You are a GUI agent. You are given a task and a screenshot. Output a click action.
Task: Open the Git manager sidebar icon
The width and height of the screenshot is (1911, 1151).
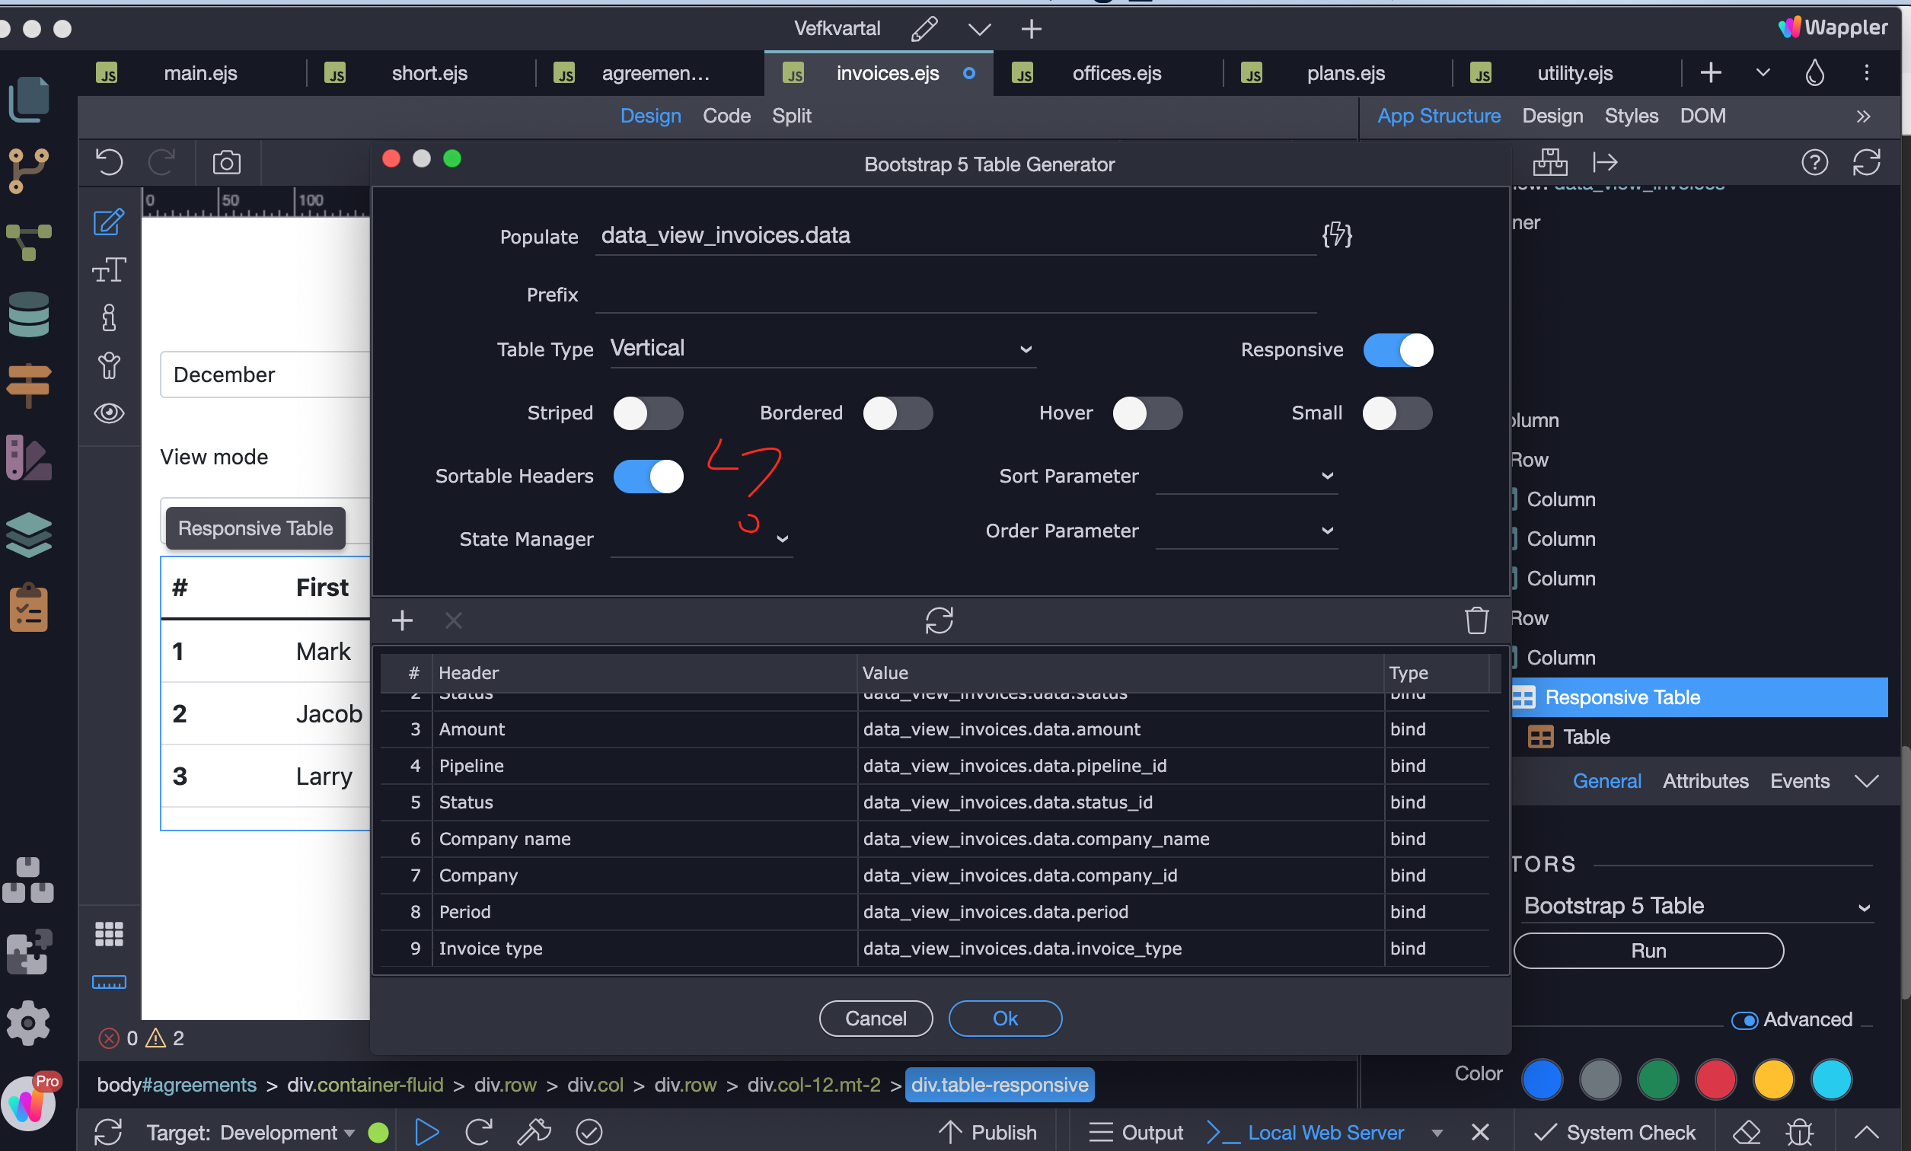(29, 171)
